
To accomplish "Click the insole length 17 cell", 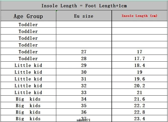I will pos(139,52).
